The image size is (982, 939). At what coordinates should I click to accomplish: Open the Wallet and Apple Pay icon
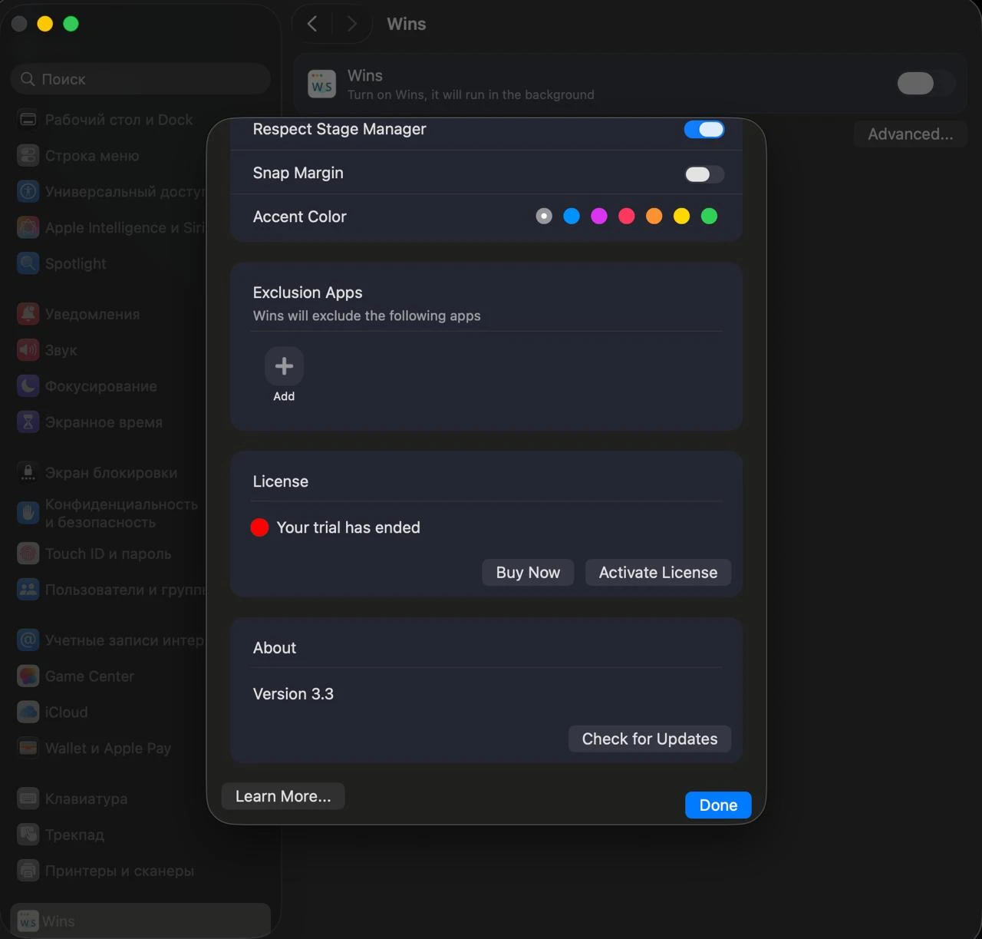pyautogui.click(x=28, y=749)
